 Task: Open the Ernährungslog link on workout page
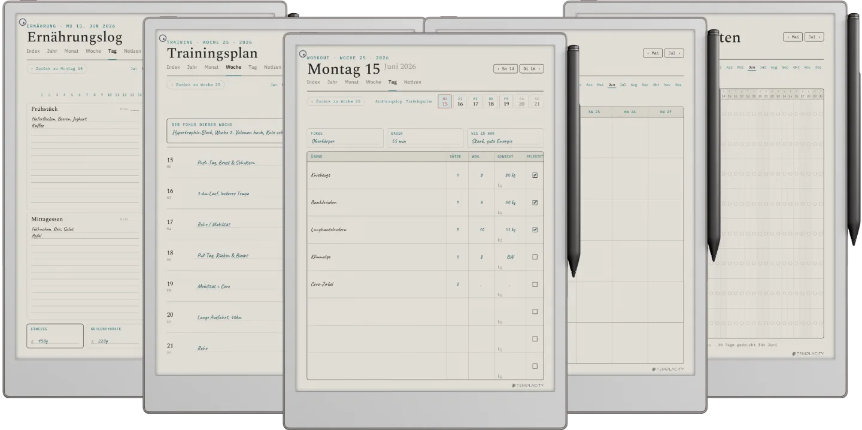click(x=388, y=102)
